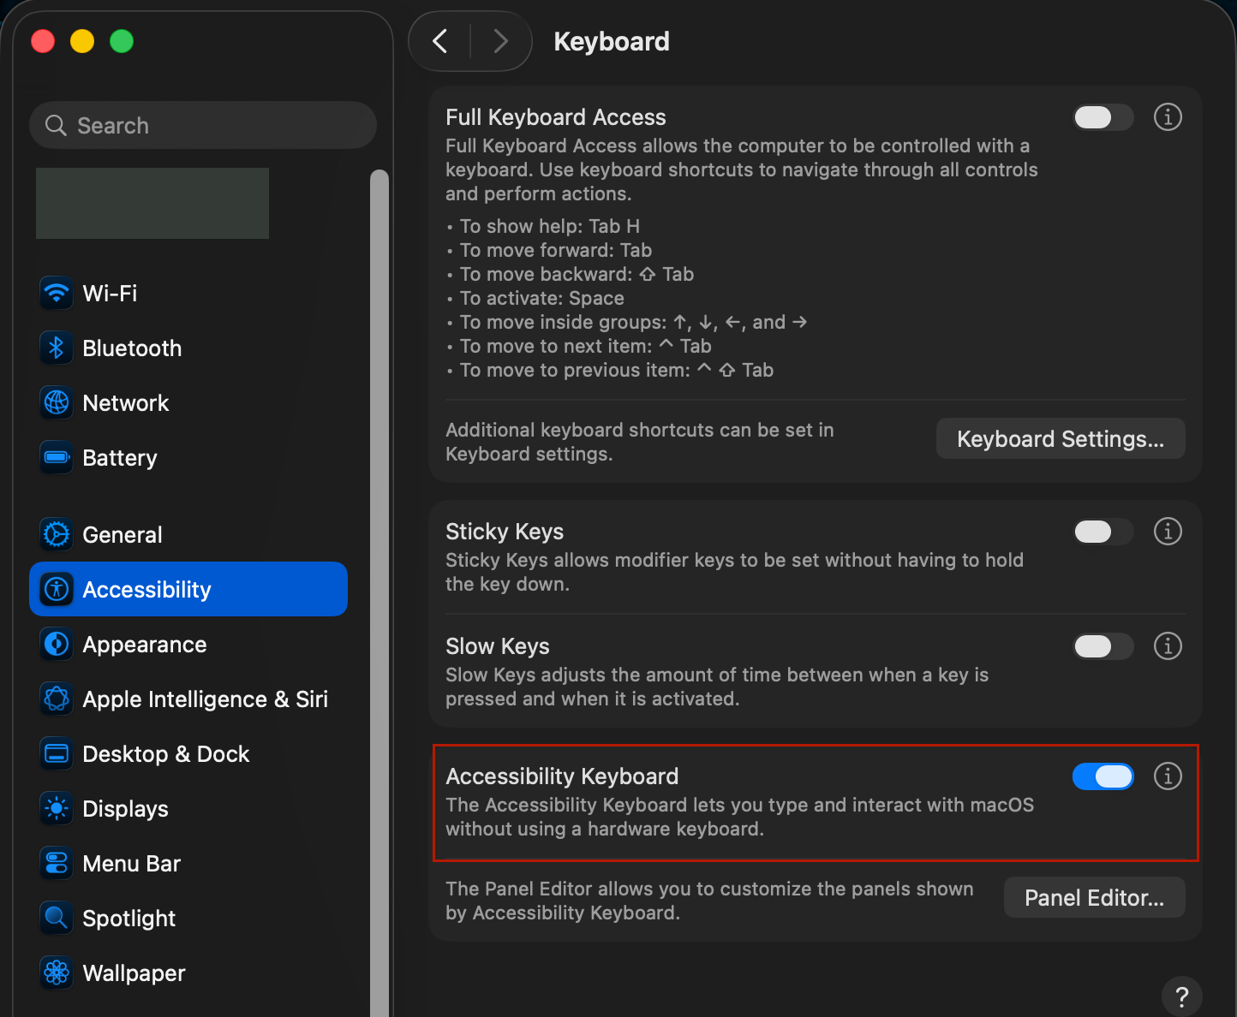Click the yellow minimize window button

[x=82, y=41]
